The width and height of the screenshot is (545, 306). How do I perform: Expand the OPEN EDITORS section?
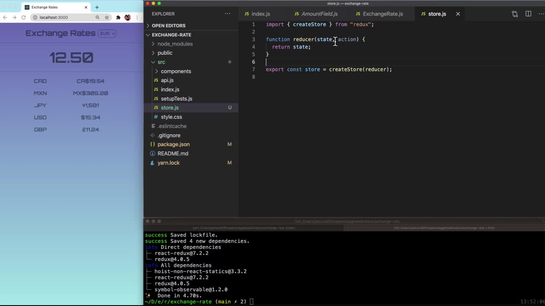point(169,25)
